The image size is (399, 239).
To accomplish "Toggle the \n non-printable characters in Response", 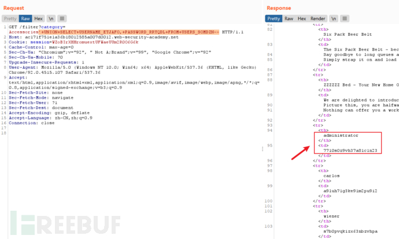I will tap(334, 18).
